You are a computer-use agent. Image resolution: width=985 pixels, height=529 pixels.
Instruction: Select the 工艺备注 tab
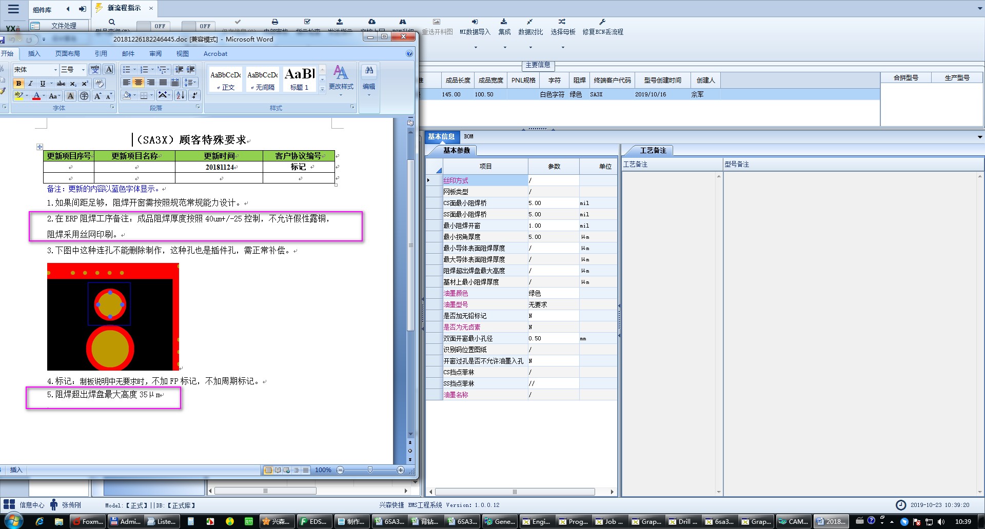pos(653,150)
